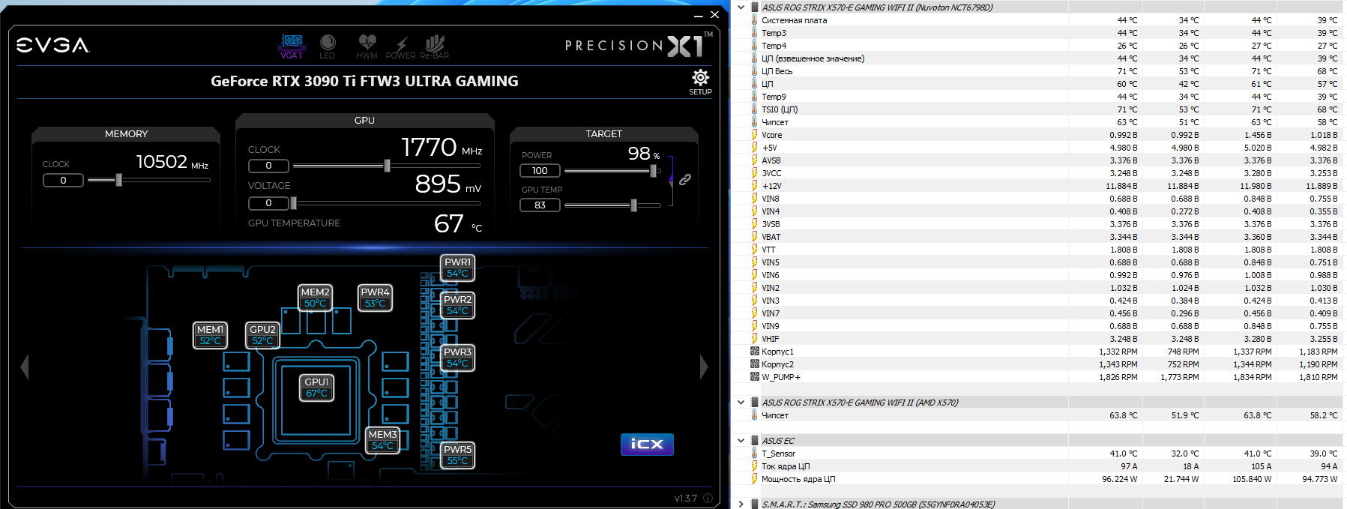Collapse the AMD X570 sensor group
The width and height of the screenshot is (1347, 509).
741,403
